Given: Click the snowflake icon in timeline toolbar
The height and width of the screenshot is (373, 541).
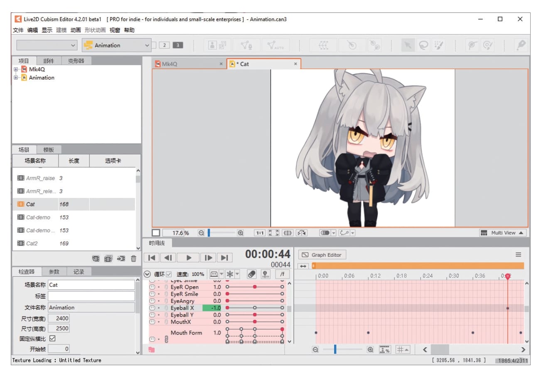Looking at the screenshot, I should [229, 274].
